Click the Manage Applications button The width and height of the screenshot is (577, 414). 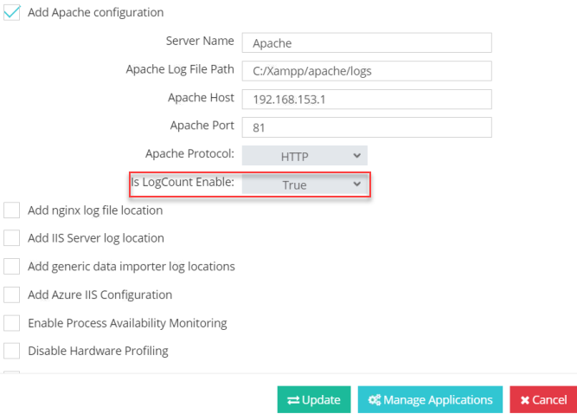[x=430, y=400]
